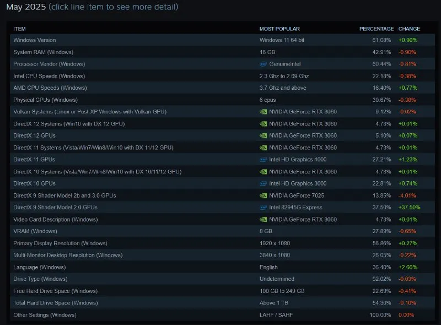Click NVIDIA logo in DirectX 10 Systems row
This screenshot has height=325, width=441.
coord(263,171)
